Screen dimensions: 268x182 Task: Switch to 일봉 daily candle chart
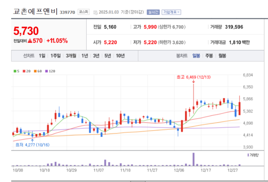click(x=196, y=56)
